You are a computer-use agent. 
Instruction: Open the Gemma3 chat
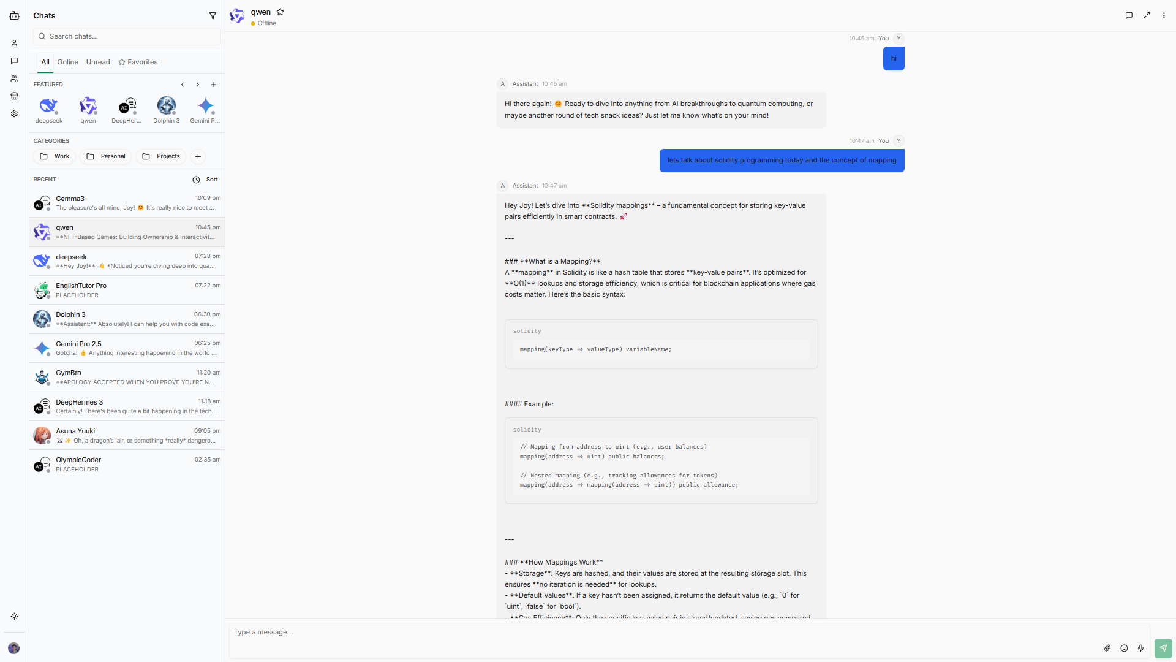coord(127,203)
